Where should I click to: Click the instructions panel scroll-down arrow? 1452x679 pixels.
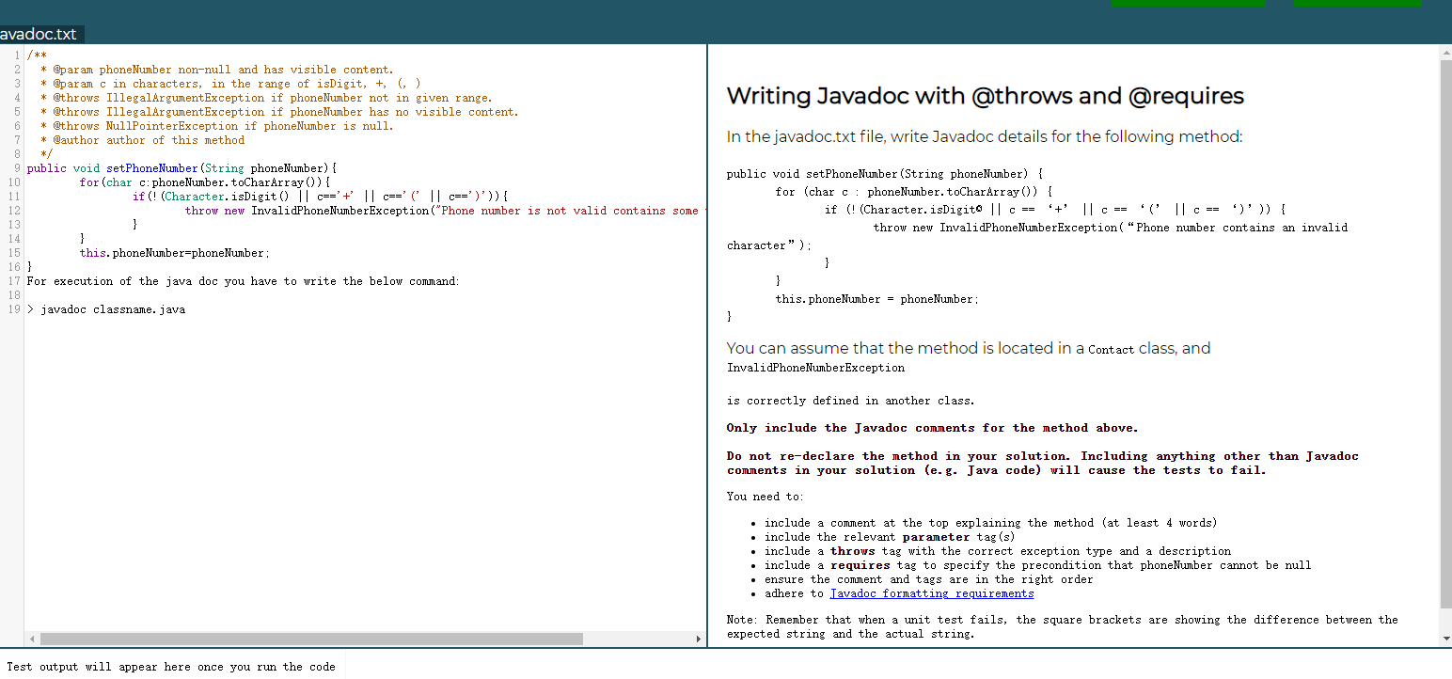pos(1445,640)
